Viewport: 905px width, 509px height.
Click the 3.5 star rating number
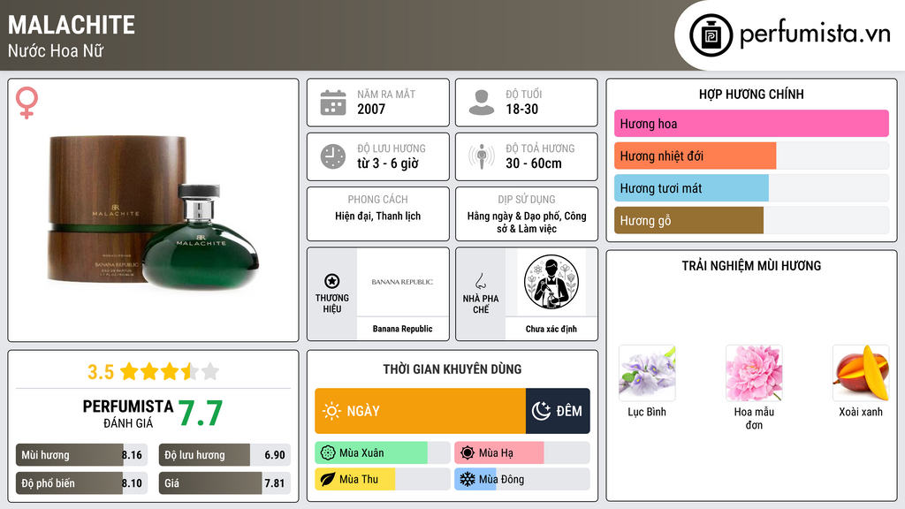101,372
